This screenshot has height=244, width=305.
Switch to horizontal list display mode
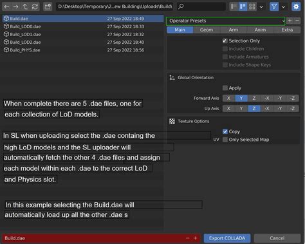[x=243, y=6]
